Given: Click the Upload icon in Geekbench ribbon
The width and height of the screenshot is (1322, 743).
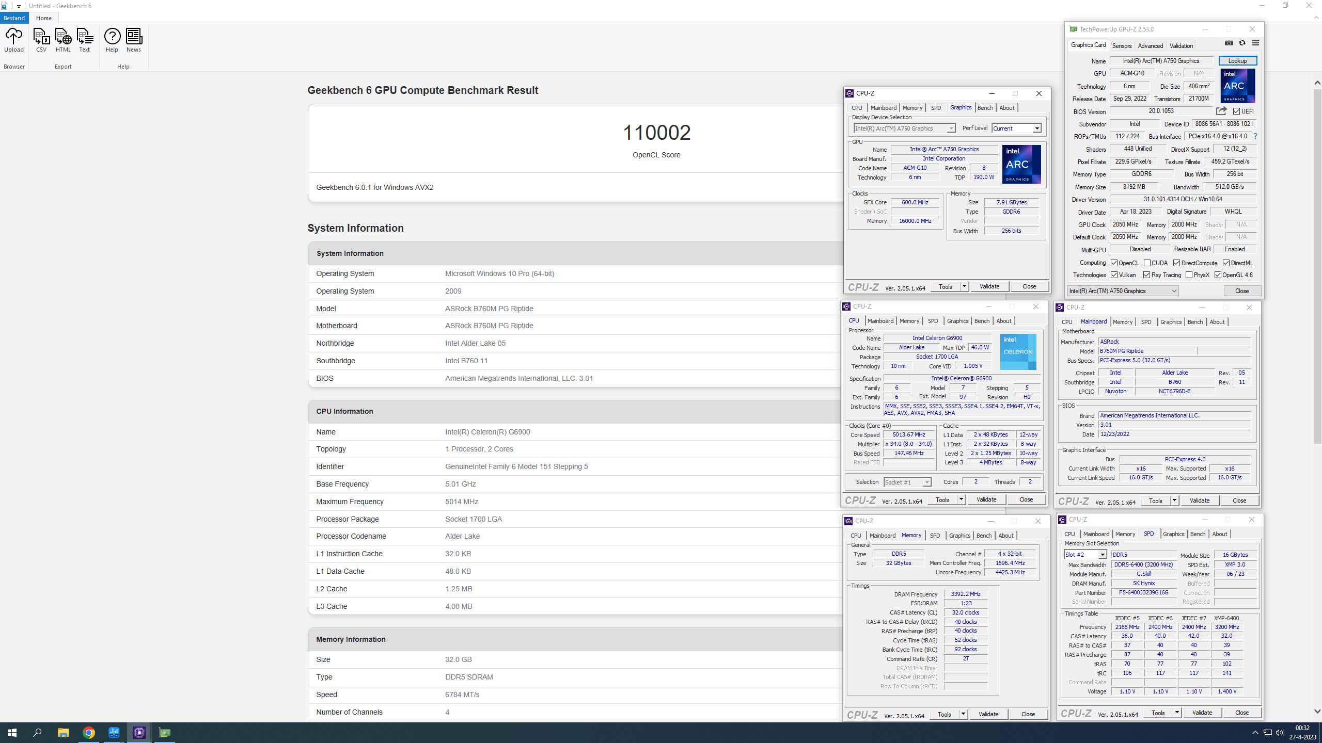Looking at the screenshot, I should click(x=14, y=40).
